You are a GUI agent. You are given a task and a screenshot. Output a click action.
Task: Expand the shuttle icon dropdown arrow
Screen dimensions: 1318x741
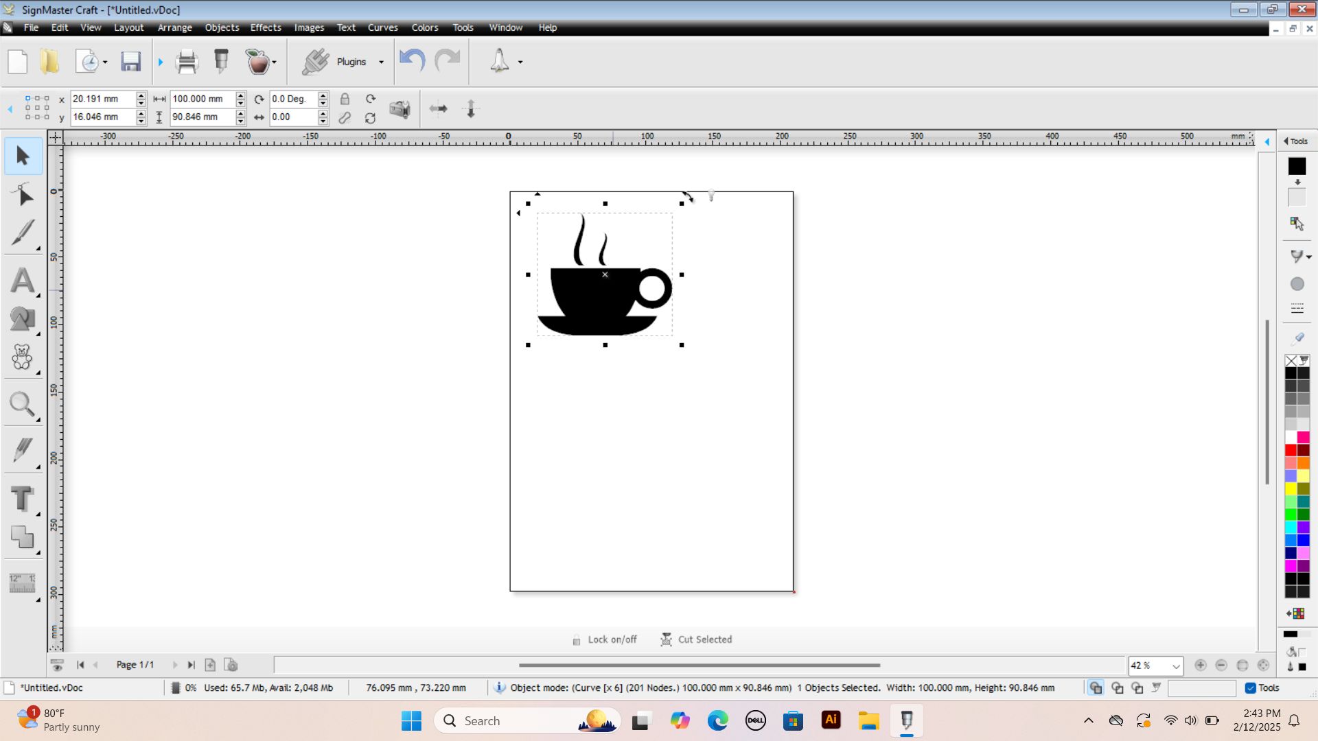pyautogui.click(x=520, y=62)
